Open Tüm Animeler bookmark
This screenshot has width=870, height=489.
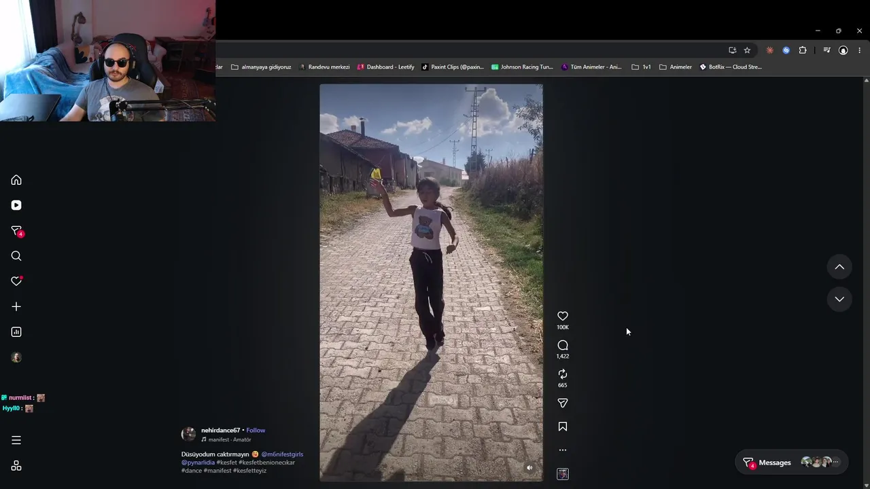(x=591, y=67)
